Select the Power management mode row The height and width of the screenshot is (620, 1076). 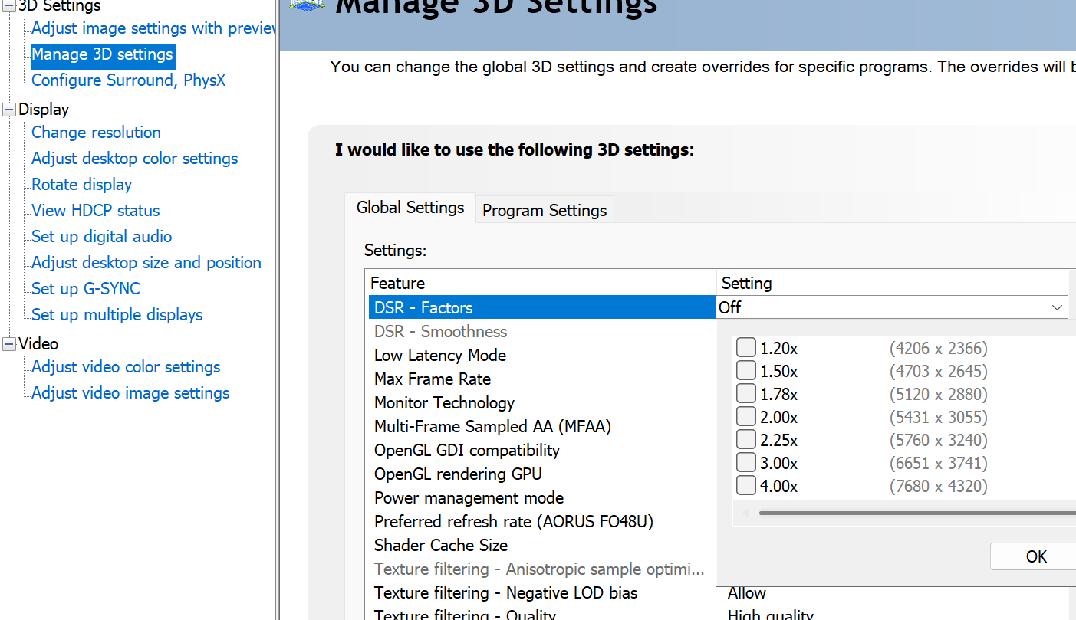(x=469, y=498)
